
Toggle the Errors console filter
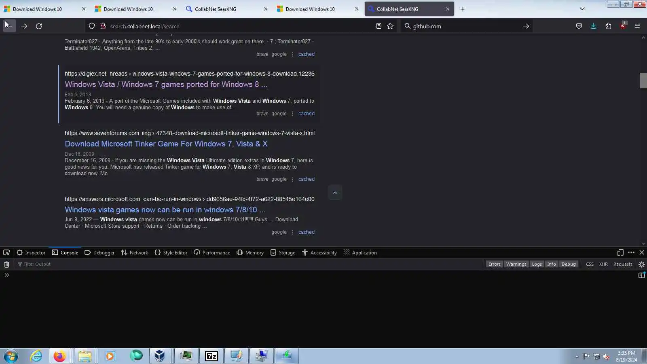tap(494, 265)
